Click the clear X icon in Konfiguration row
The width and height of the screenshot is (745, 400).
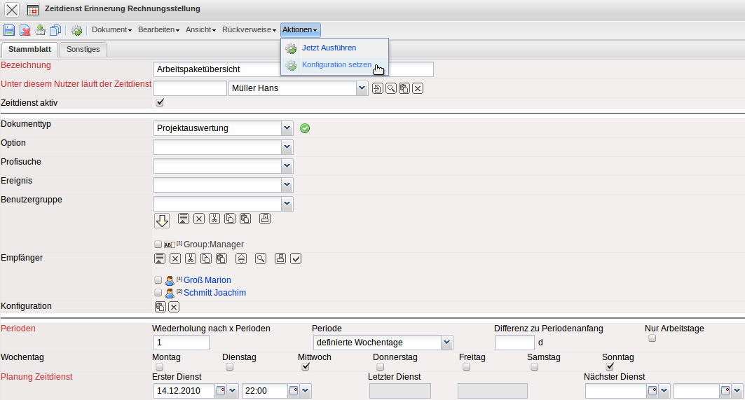(x=174, y=307)
